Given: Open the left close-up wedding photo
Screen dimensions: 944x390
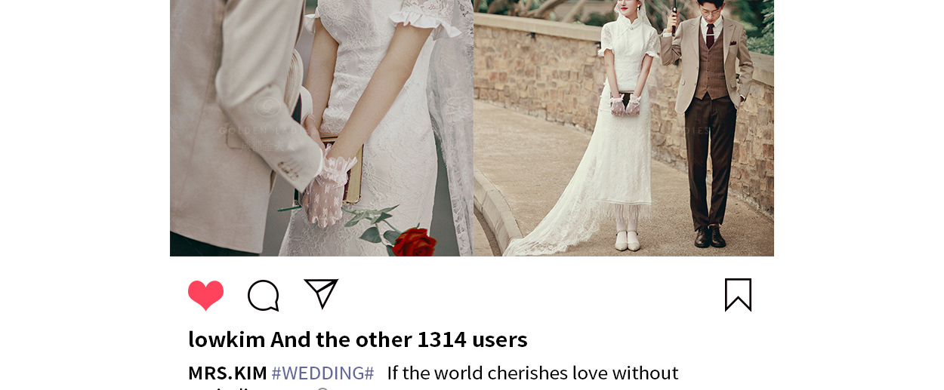Looking at the screenshot, I should coord(322,128).
